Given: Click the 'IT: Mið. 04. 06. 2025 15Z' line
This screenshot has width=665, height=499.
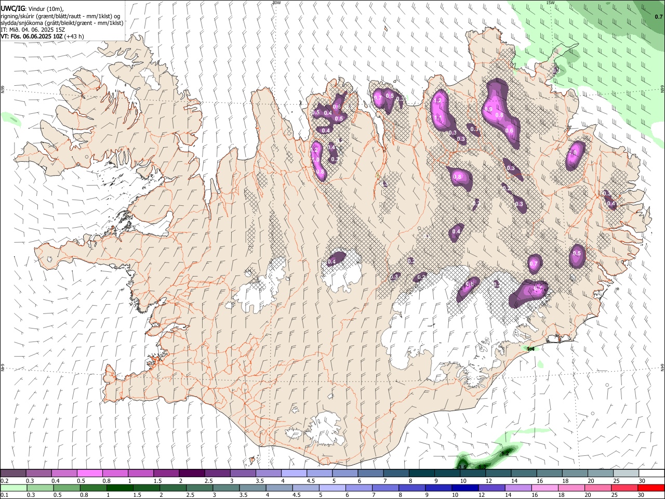Looking at the screenshot, I should point(33,30).
